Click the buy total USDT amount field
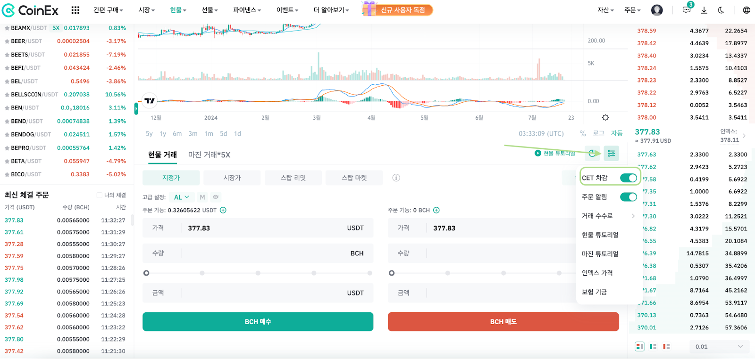 coord(258,293)
